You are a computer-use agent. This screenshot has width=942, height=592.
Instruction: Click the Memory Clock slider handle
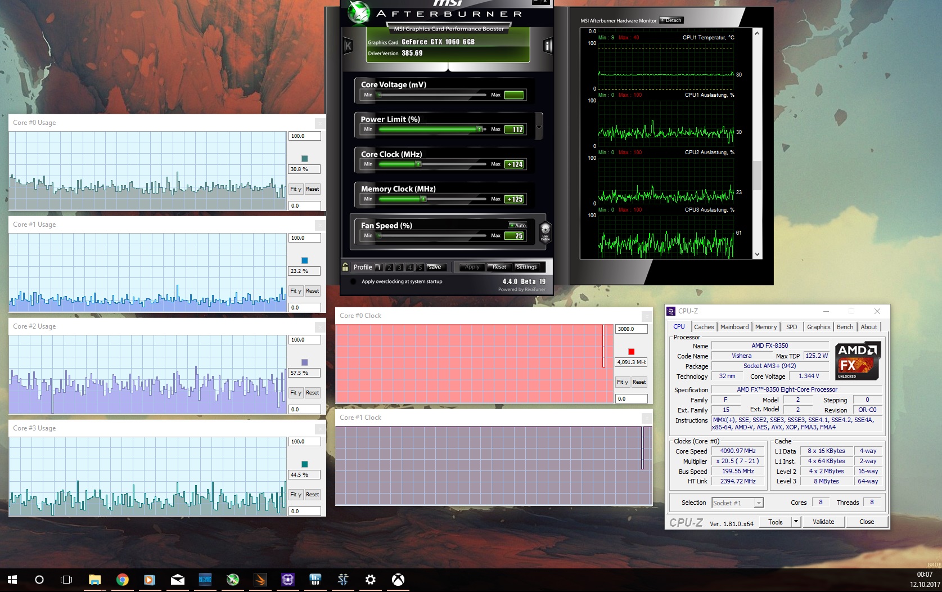[x=423, y=199]
